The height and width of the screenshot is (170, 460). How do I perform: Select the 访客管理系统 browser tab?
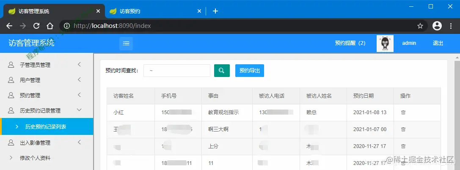pyautogui.click(x=54, y=11)
